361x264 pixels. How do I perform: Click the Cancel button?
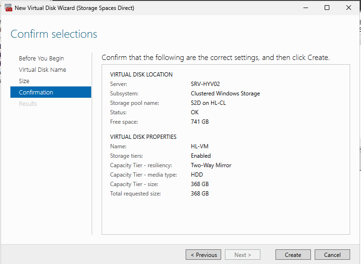pos(332,255)
